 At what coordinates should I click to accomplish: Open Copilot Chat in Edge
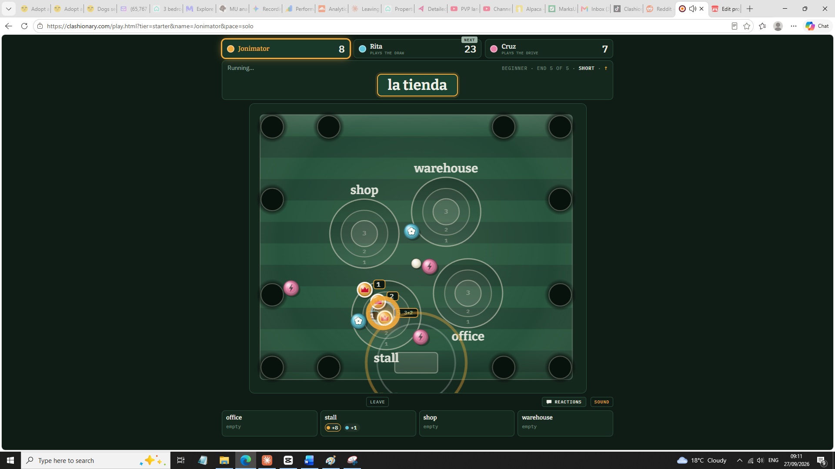(817, 26)
